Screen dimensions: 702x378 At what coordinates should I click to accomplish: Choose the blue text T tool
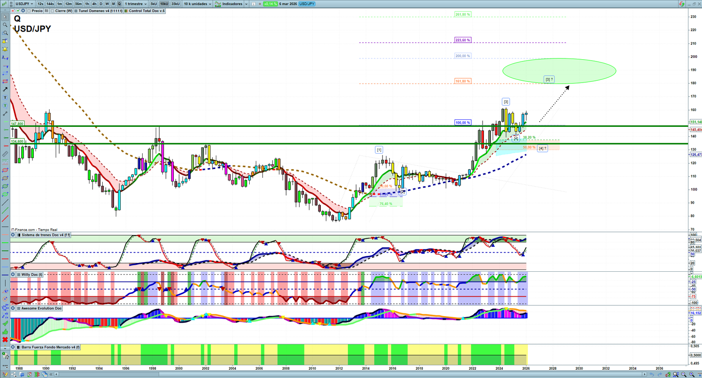5,97
